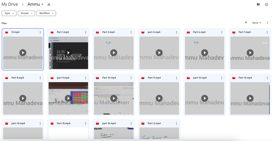
Task: Expand the People filter dropdown
Action: (x=26, y=13)
